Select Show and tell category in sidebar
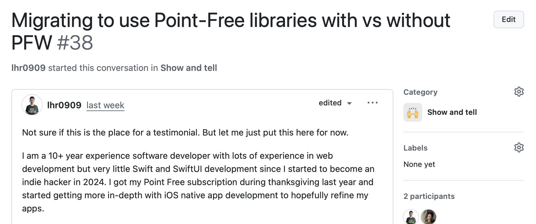The width and height of the screenshot is (536, 224). click(452, 112)
